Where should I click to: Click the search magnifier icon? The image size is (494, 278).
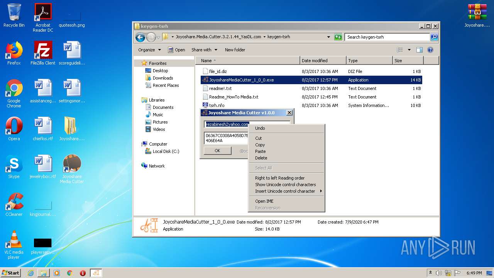click(x=434, y=37)
